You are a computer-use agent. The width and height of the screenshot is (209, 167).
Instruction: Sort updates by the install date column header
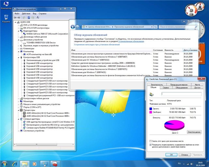190,50
